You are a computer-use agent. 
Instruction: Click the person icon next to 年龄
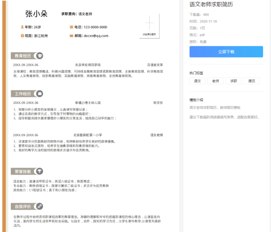(x=22, y=27)
